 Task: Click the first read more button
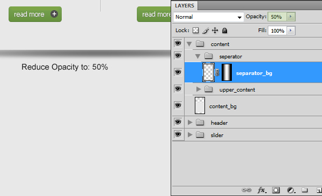(x=35, y=14)
